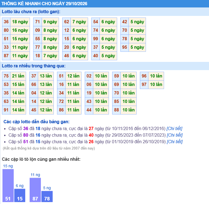This screenshot has width=209, height=204.
Task: Select lotto gan number 33
Action: (x=6, y=47)
